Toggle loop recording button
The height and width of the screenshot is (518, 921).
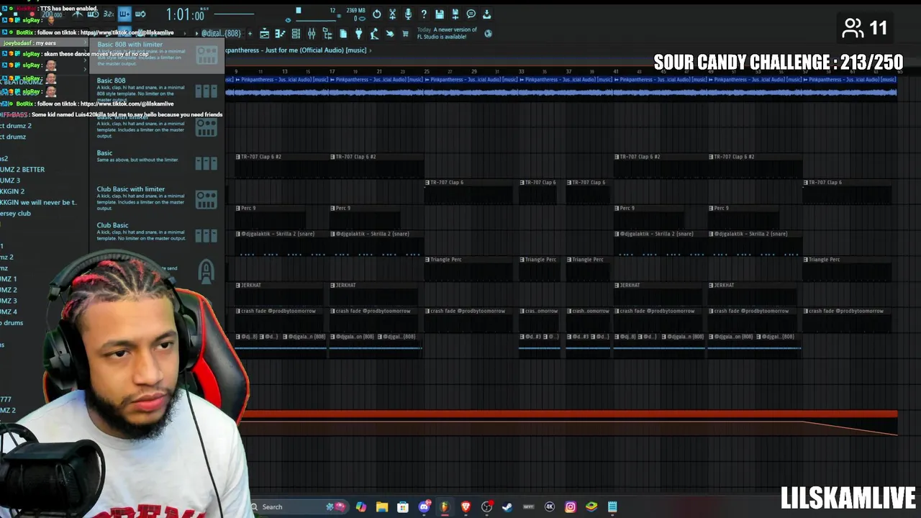pos(140,14)
